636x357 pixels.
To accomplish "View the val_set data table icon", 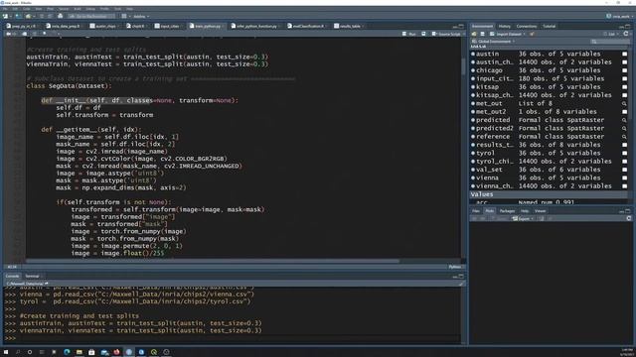I will pos(625,170).
